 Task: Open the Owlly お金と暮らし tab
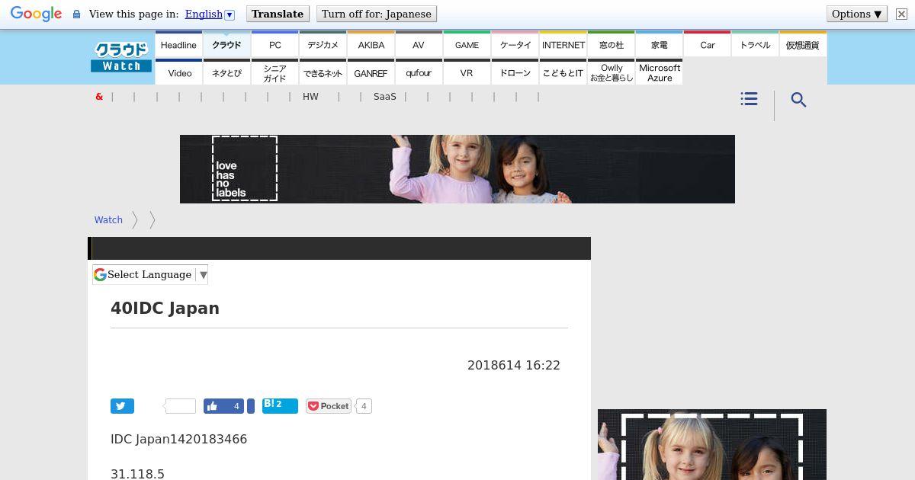point(611,72)
